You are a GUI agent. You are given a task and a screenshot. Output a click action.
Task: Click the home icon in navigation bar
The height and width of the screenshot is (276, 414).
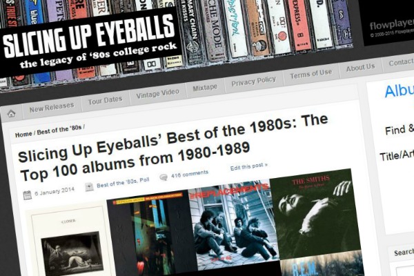pyautogui.click(x=11, y=114)
